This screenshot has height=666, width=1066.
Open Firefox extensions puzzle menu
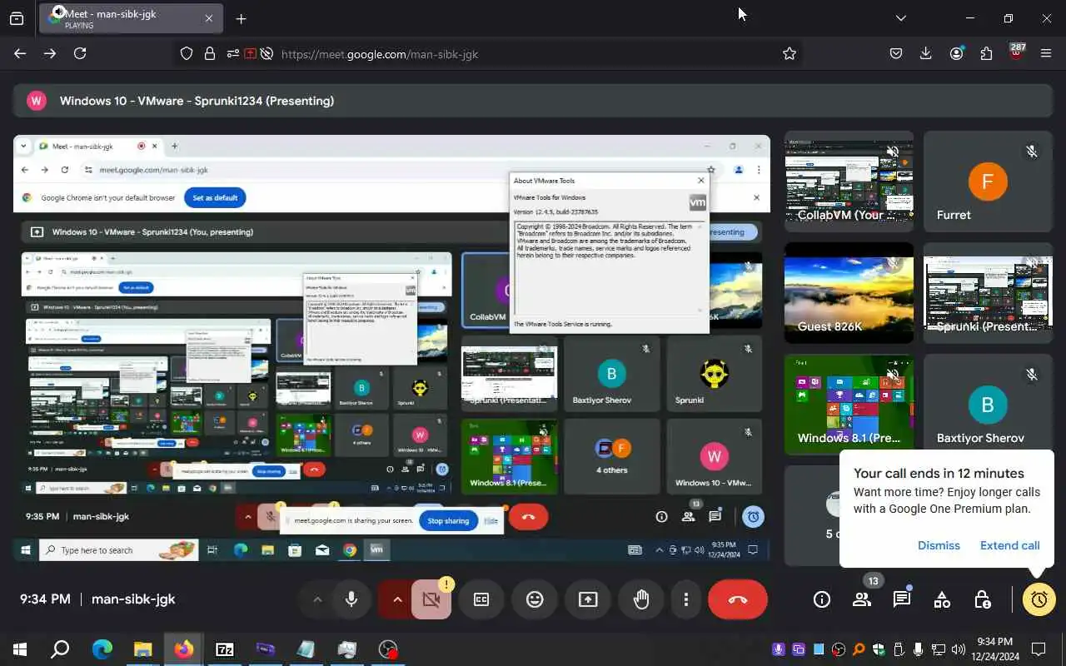(986, 53)
